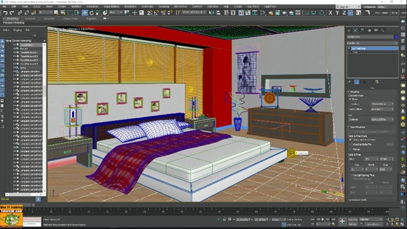Open the Graph Editors menu
Screen dimensions: 407x229
click(x=111, y=6)
